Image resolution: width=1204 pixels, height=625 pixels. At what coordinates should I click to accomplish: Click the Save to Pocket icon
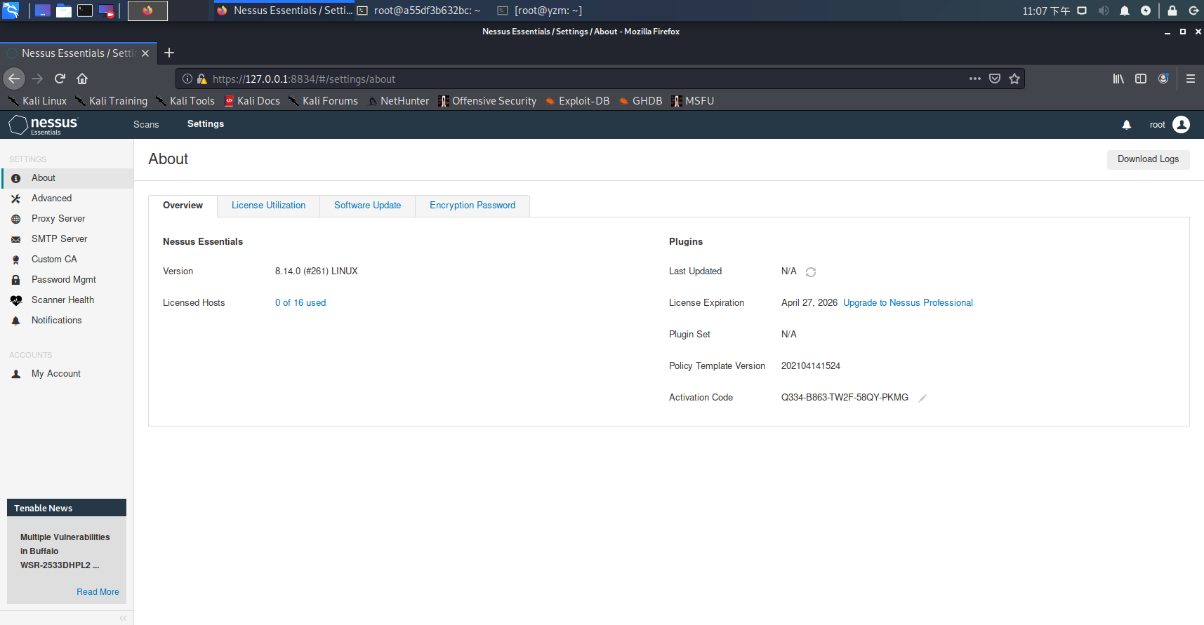pos(995,79)
